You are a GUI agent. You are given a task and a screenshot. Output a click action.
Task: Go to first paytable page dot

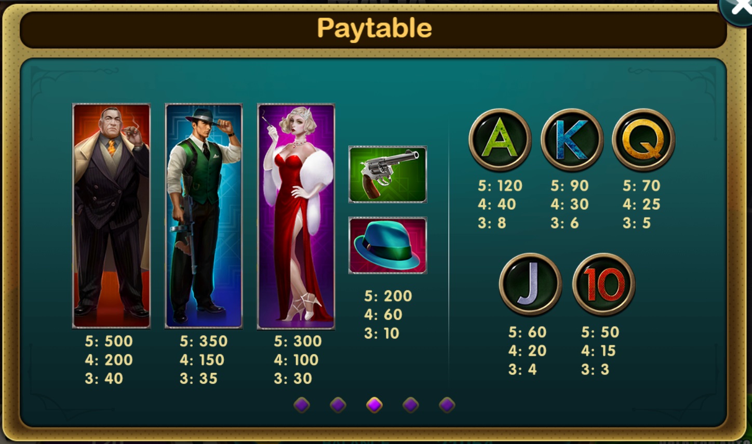[x=302, y=405]
